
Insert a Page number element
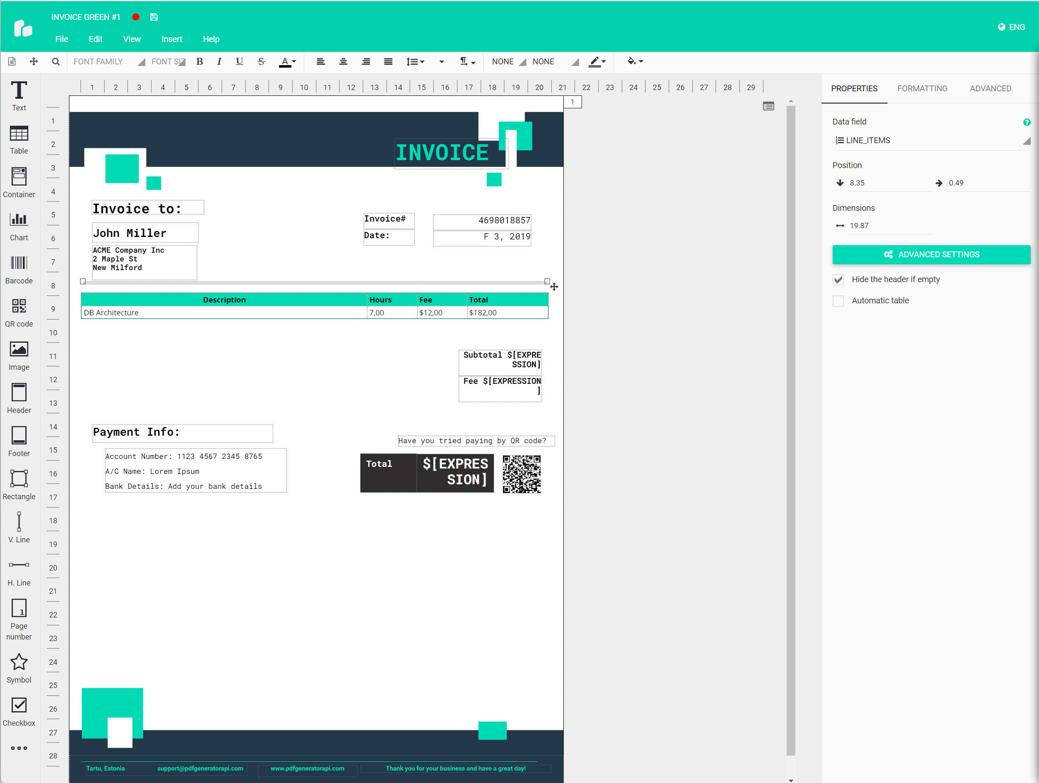pyautogui.click(x=19, y=619)
